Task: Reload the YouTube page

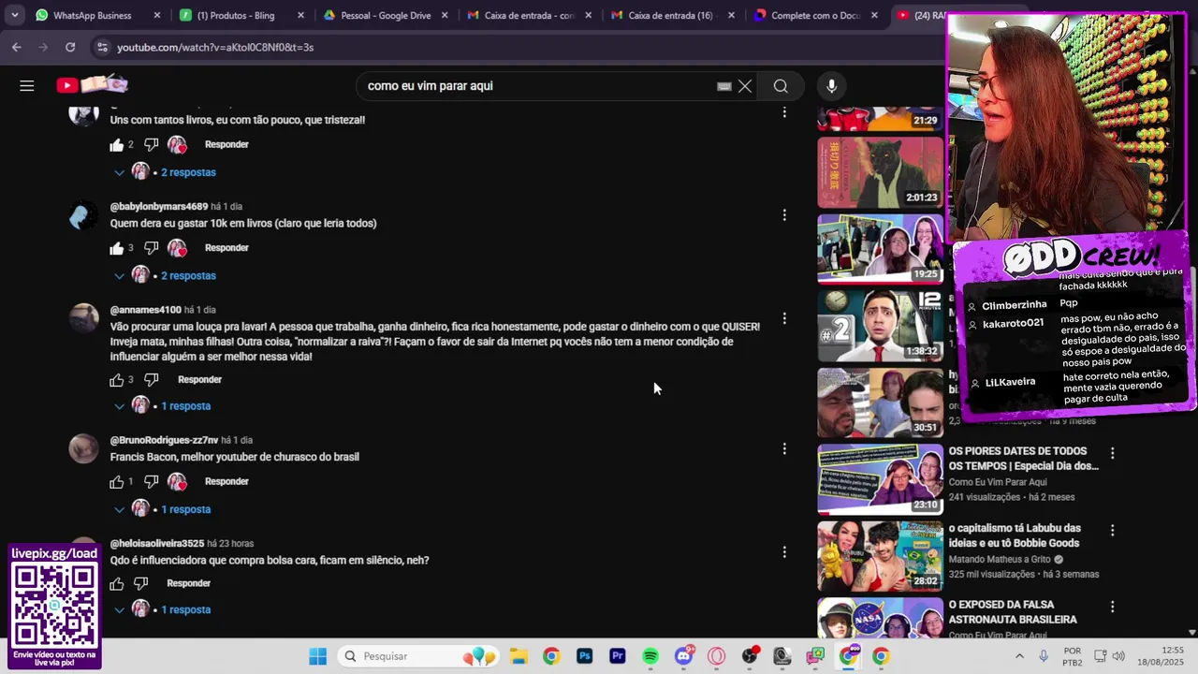Action: [70, 47]
